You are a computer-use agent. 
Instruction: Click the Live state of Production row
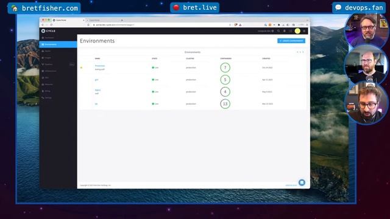point(155,68)
